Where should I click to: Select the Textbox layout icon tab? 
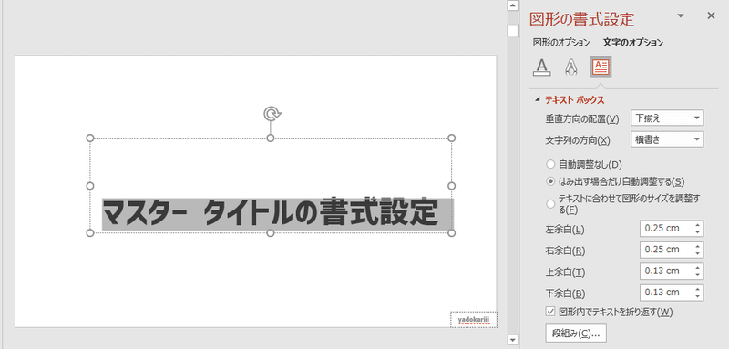(x=601, y=67)
